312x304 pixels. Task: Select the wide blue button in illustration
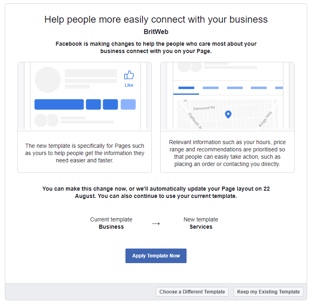(x=59, y=104)
